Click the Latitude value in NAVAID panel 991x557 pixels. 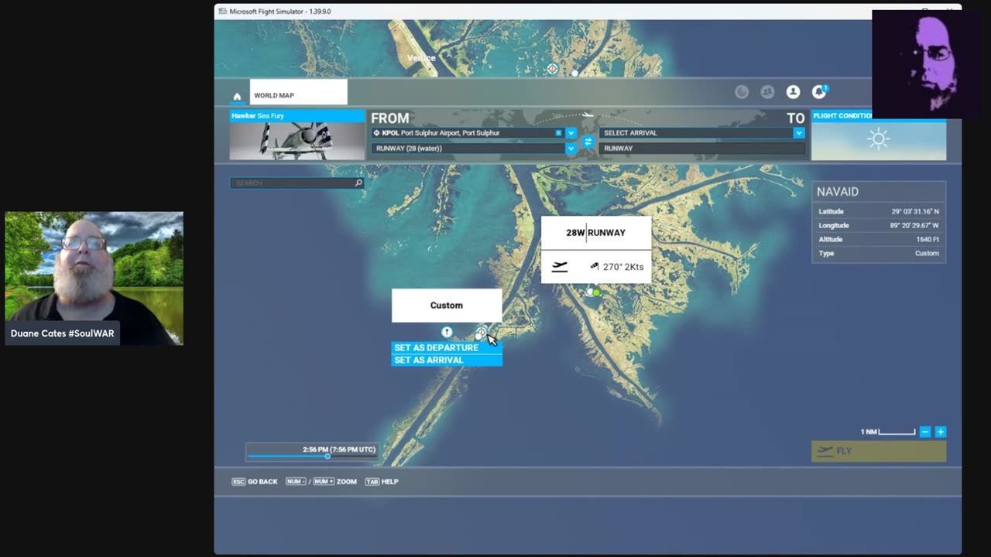click(x=914, y=211)
